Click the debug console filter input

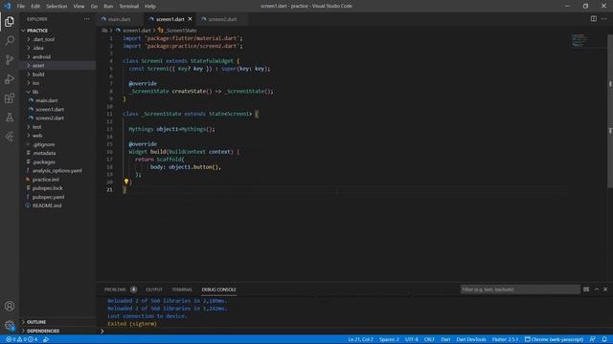(x=520, y=289)
